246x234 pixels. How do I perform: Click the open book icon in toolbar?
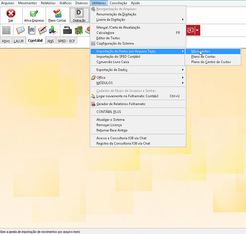click(x=20, y=30)
